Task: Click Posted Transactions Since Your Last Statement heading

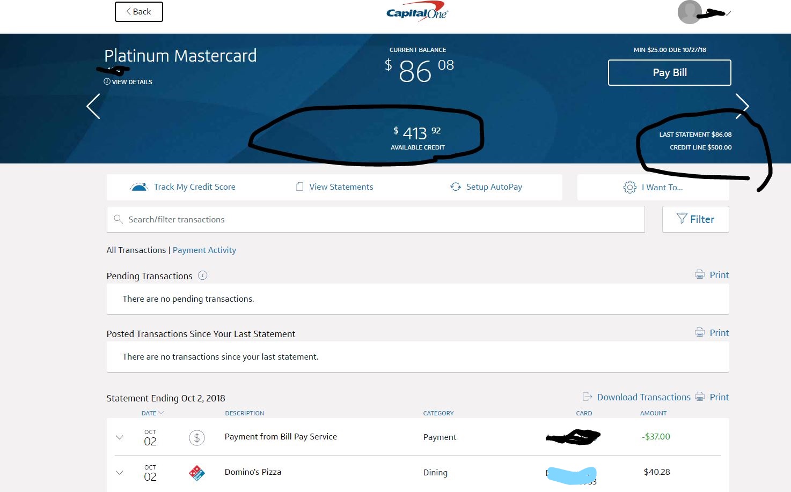Action: (x=201, y=334)
